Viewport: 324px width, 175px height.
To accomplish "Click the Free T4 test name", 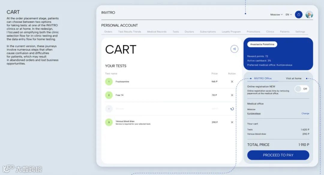I will 119,95.
